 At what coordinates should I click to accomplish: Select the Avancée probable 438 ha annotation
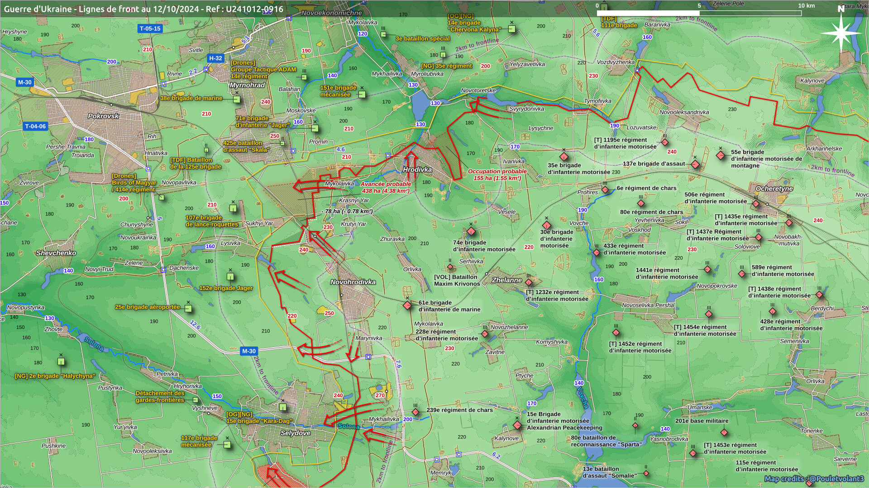(386, 188)
